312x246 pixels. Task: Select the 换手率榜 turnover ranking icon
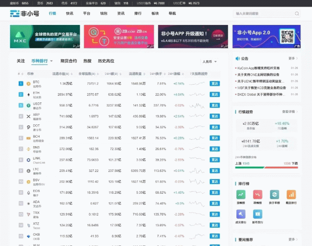(275, 194)
